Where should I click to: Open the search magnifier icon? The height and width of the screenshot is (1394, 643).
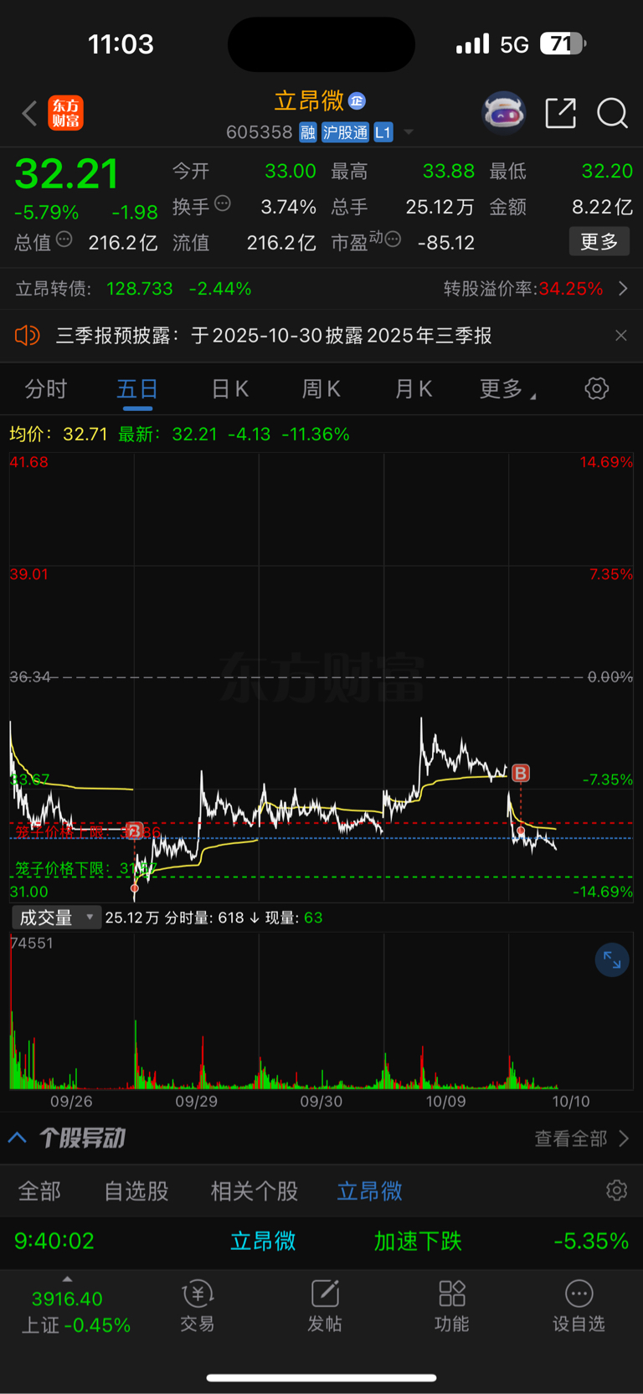pos(612,113)
